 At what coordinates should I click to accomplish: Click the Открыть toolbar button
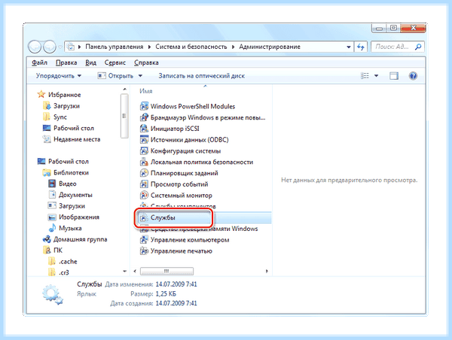pos(115,76)
